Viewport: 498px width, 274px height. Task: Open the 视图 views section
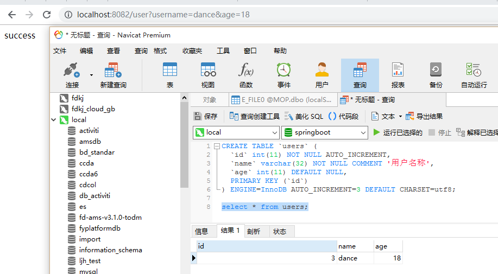point(207,75)
